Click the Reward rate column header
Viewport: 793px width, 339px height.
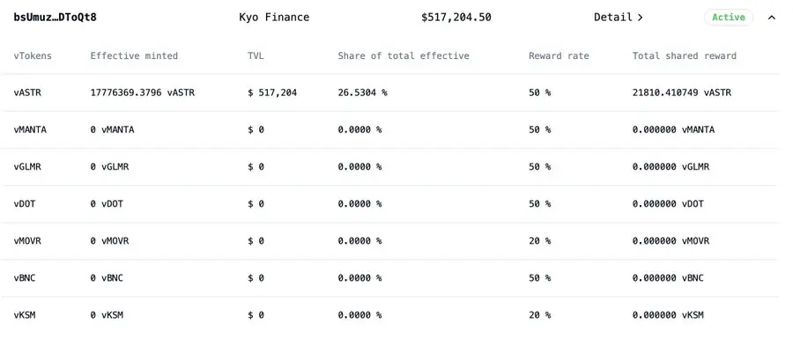559,55
